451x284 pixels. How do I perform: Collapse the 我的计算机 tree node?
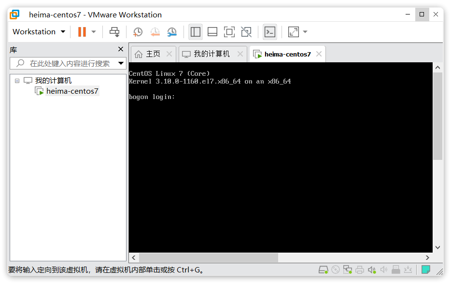17,81
